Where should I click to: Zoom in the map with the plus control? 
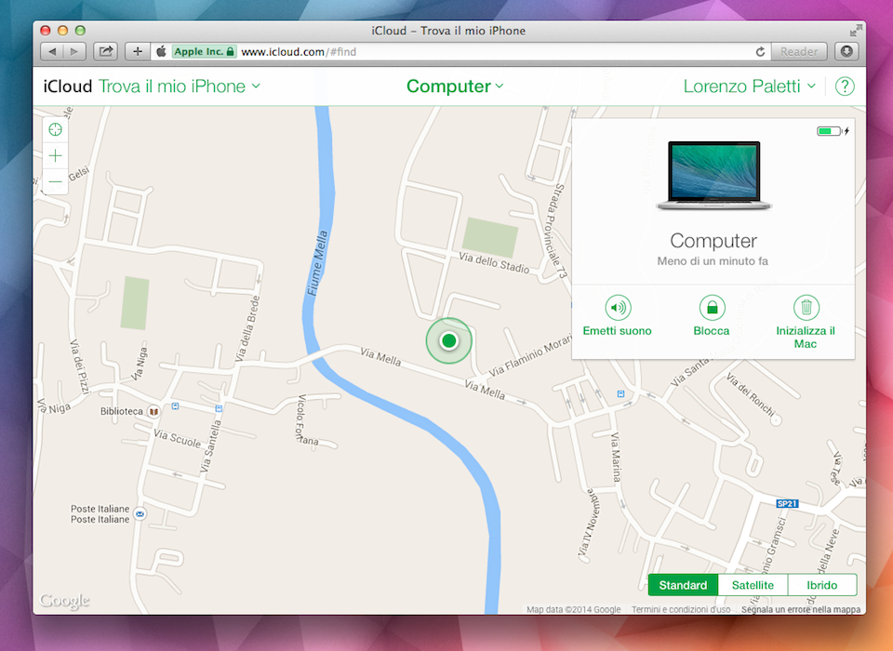coord(55,155)
